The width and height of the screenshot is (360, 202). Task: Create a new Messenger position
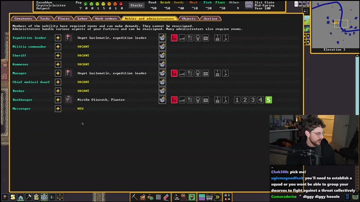[58, 109]
